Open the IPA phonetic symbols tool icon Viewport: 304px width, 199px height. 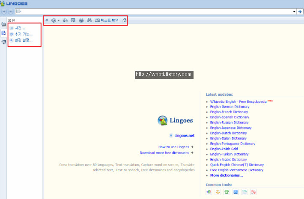pyautogui.click(x=244, y=192)
